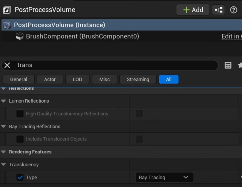This screenshot has width=242, height=187.
Task: Click into the search field containing 'trans'
Action: (113, 65)
